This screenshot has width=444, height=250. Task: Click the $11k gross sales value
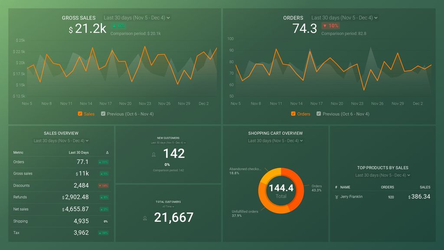(82, 174)
